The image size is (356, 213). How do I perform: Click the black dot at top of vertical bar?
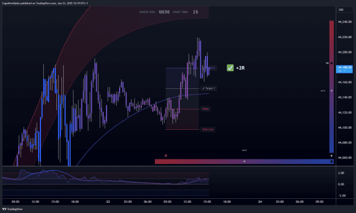[x=332, y=63]
